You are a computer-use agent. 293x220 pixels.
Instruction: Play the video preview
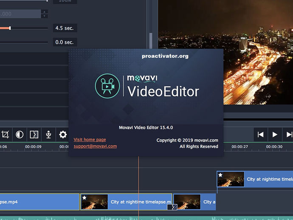(x=275, y=135)
